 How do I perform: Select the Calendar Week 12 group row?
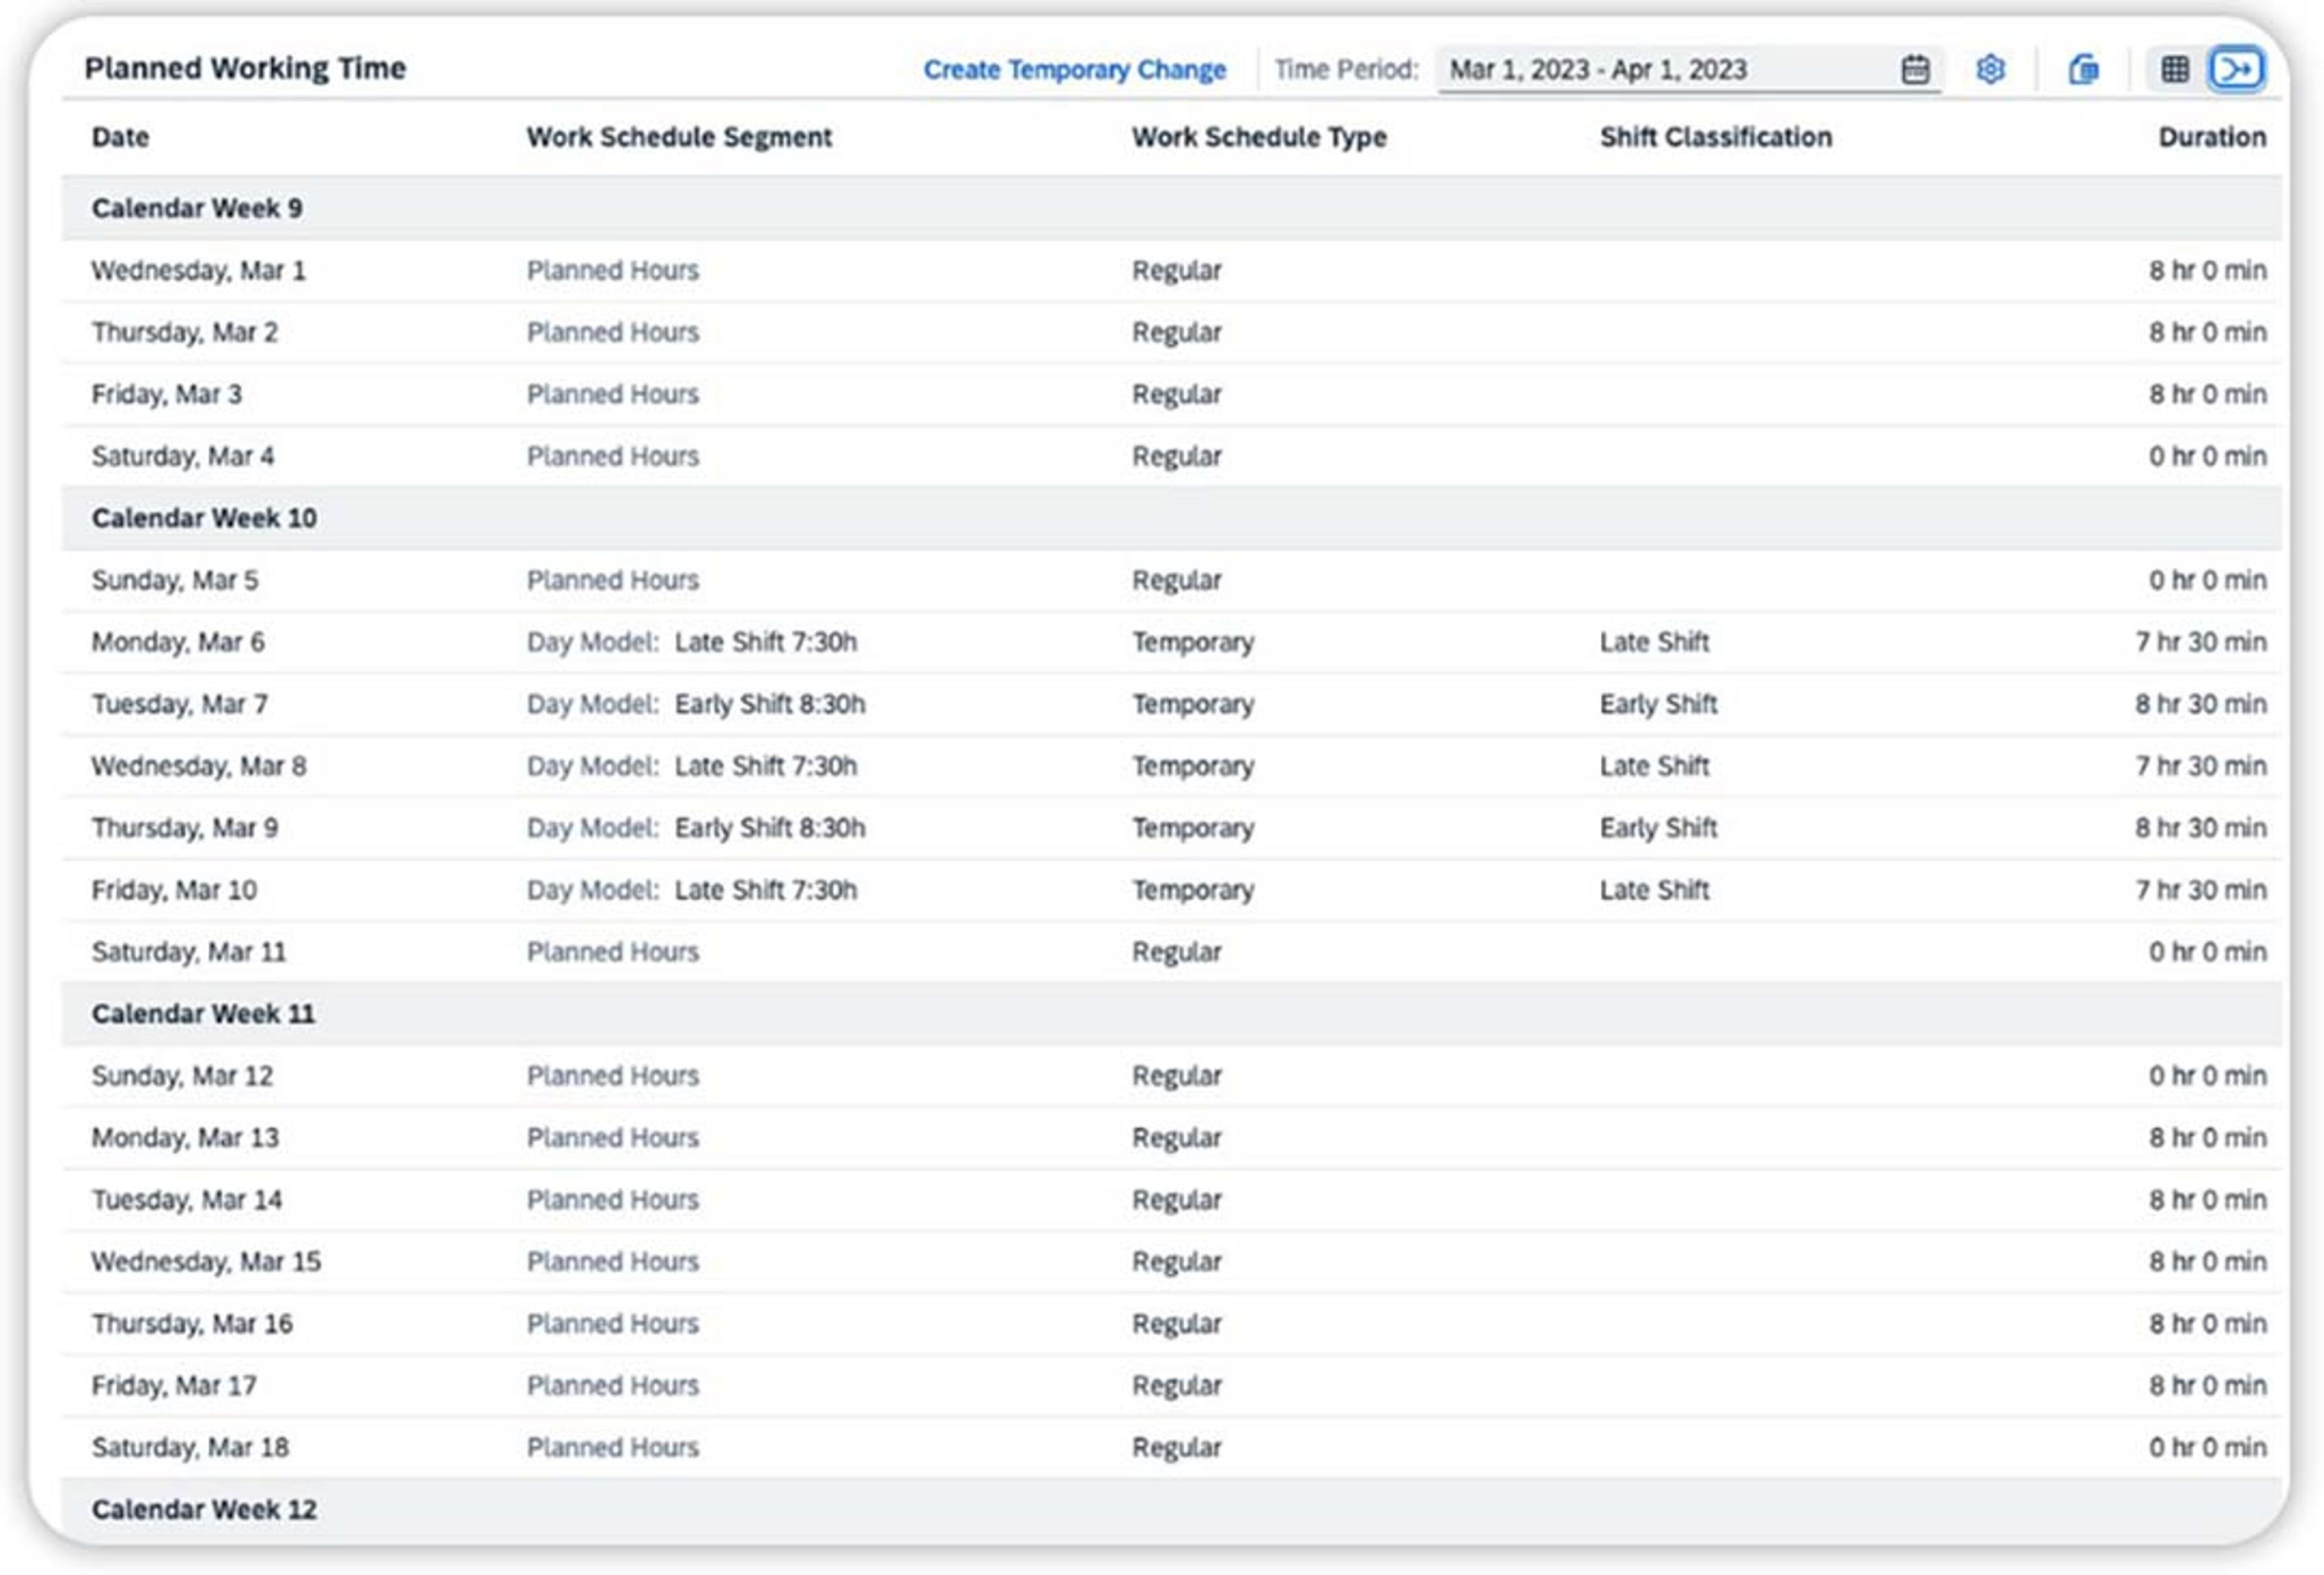coord(1171,1510)
